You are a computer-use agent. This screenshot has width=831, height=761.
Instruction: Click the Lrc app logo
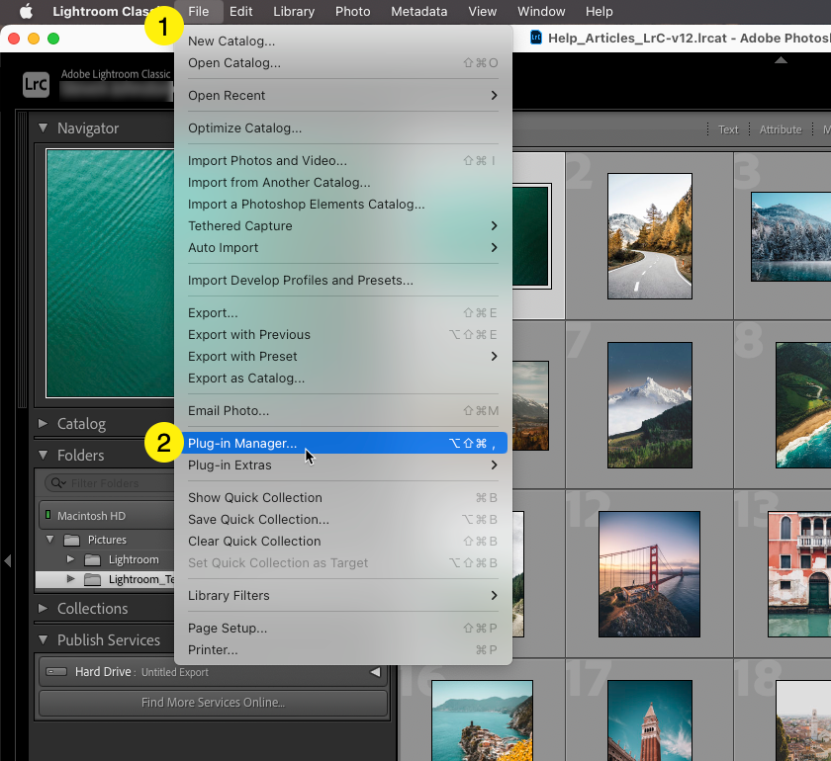click(x=36, y=84)
